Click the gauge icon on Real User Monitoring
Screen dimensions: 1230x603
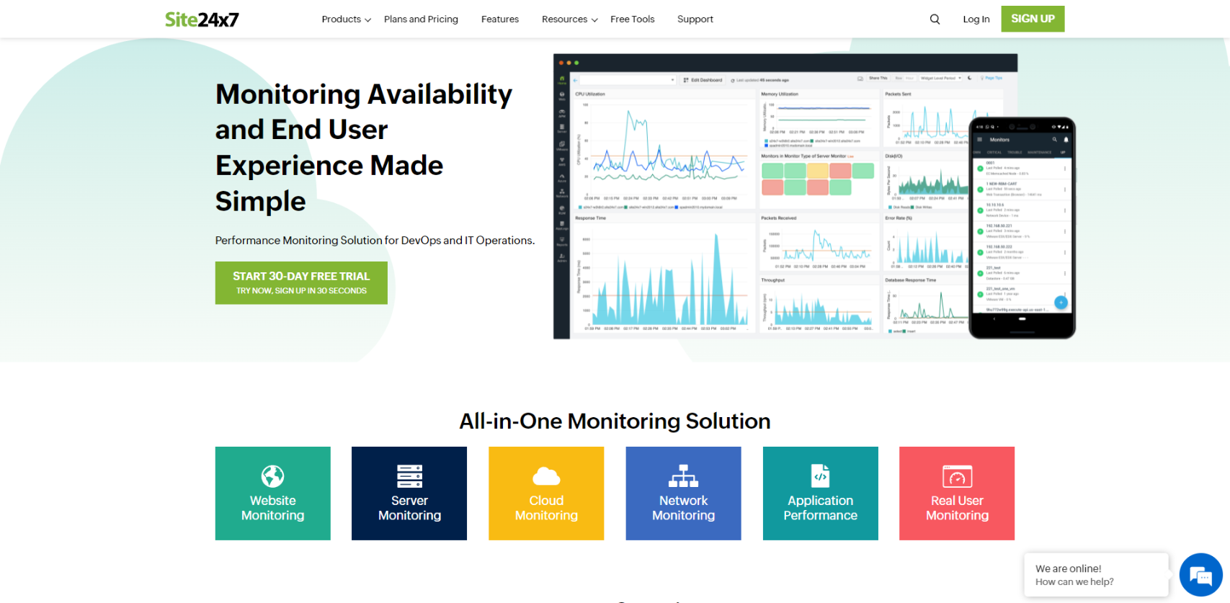point(957,476)
